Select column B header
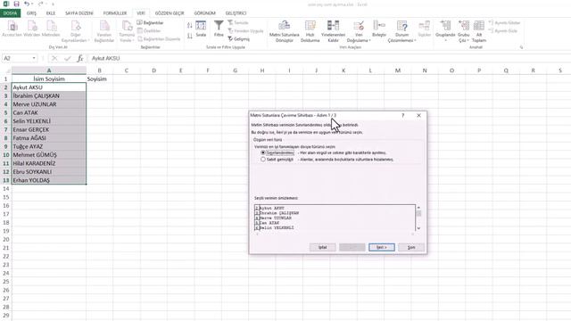 click(x=99, y=70)
